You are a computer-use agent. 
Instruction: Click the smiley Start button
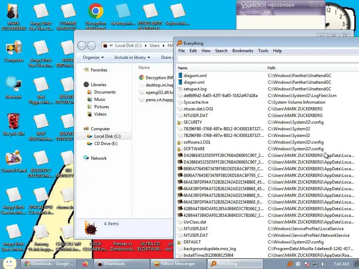point(9,263)
